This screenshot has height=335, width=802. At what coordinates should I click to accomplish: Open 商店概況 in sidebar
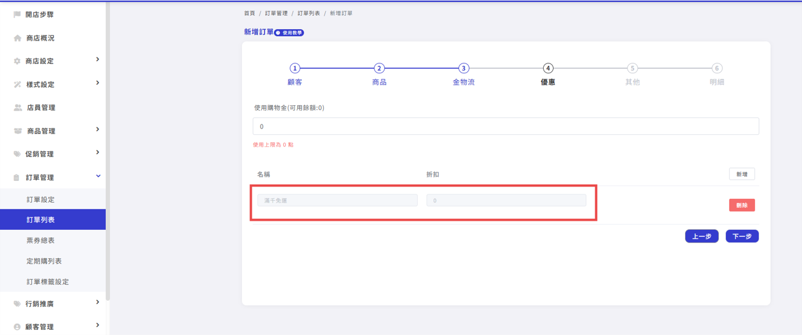40,38
